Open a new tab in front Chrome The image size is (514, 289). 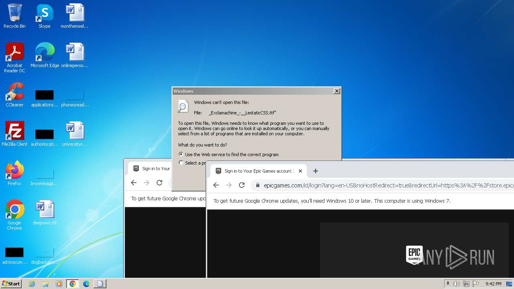pyautogui.click(x=316, y=171)
